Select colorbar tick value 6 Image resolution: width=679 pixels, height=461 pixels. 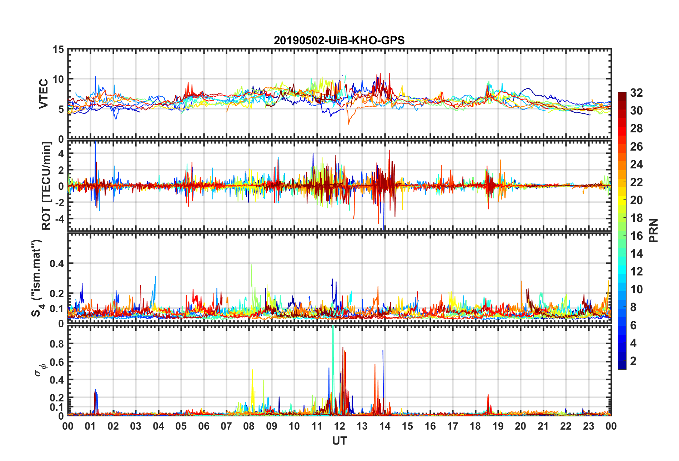pyautogui.click(x=633, y=325)
